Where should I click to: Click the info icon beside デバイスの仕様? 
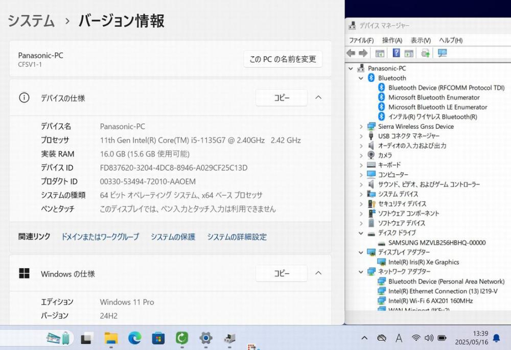pyautogui.click(x=24, y=98)
